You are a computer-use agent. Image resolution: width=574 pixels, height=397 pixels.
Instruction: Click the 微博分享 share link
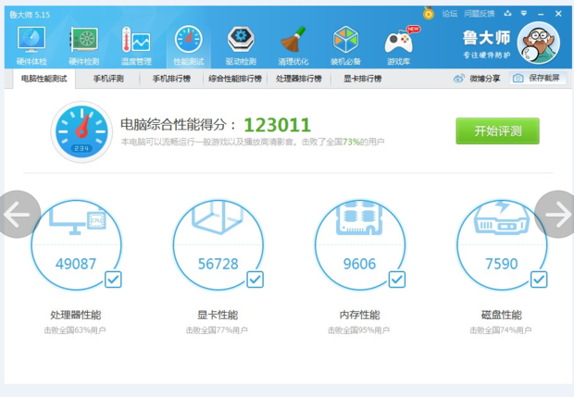(485, 79)
